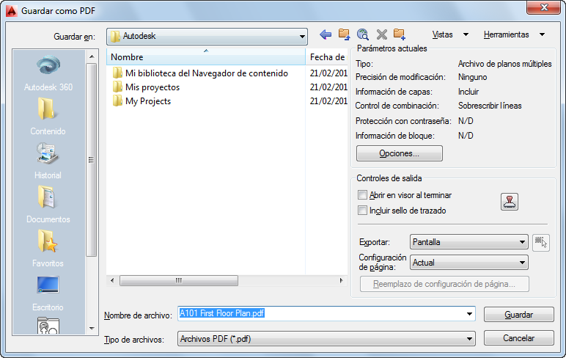
Task: Open the Vistas menu
Action: point(450,34)
